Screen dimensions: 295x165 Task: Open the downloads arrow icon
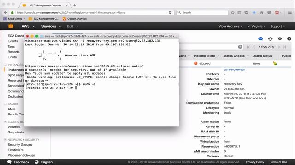[x=254, y=12]
